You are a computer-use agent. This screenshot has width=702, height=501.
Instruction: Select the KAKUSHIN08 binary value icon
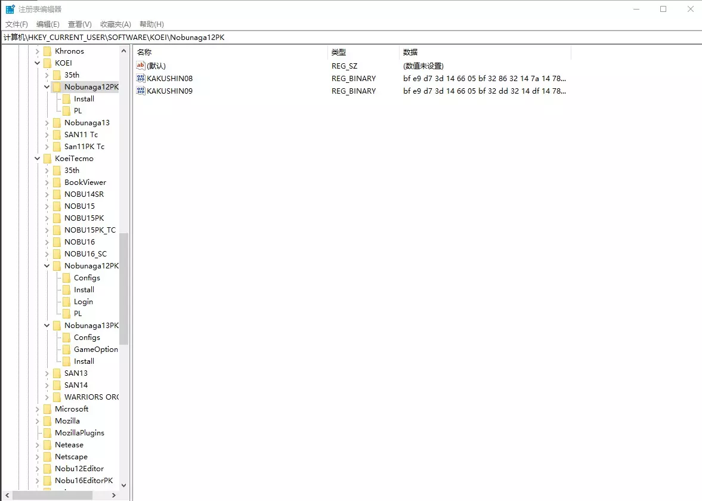click(x=141, y=78)
